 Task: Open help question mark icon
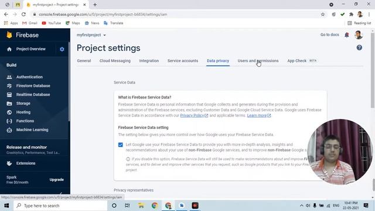tap(359, 47)
